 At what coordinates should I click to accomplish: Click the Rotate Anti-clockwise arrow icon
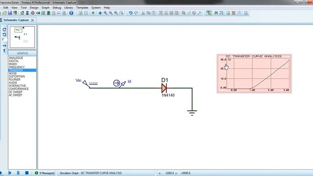pyautogui.click(x=4, y=35)
